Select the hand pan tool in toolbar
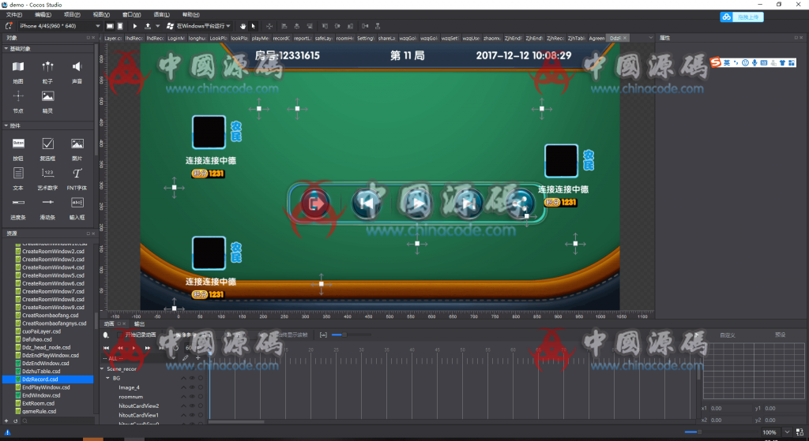 coord(243,26)
